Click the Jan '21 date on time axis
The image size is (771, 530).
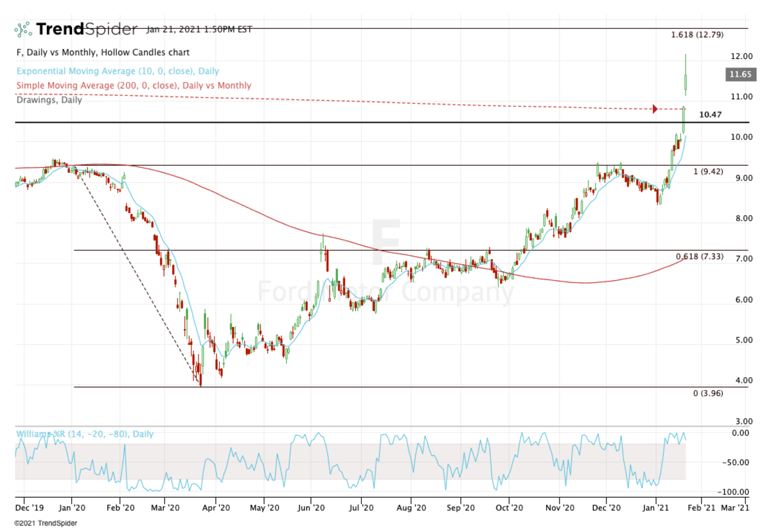[656, 507]
